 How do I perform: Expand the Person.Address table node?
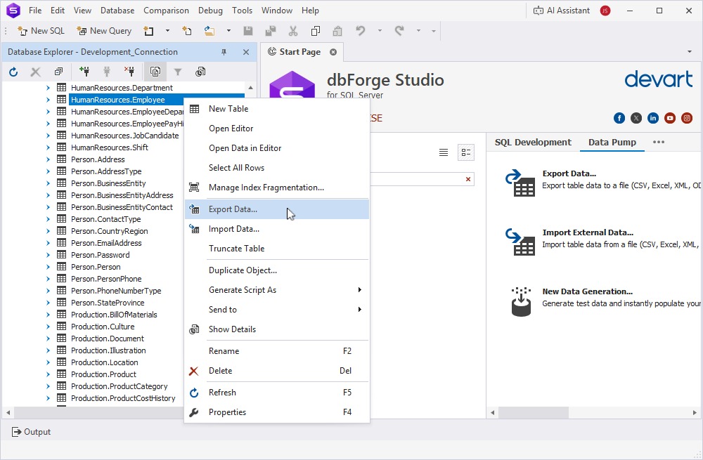pos(48,159)
